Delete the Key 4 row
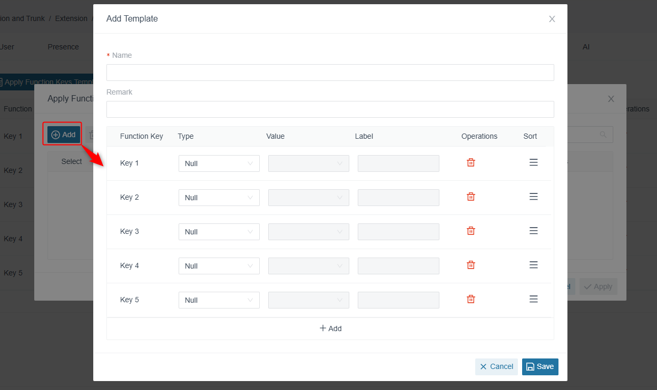 click(x=471, y=265)
